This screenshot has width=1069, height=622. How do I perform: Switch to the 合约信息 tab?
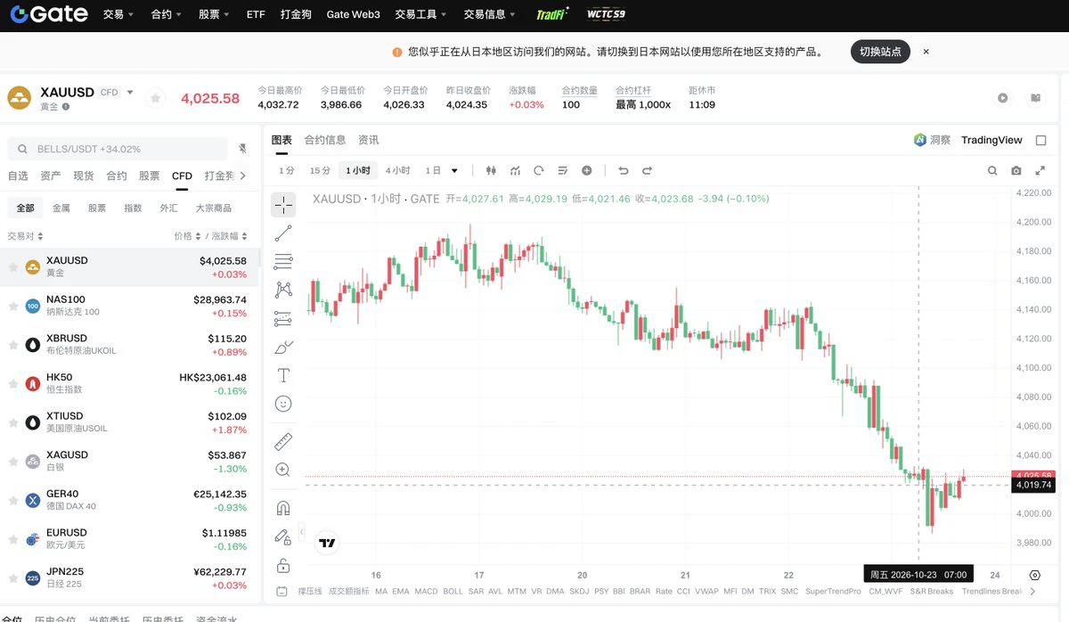coord(325,140)
